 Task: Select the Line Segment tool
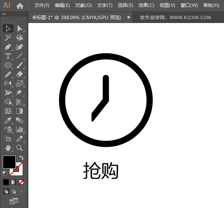tap(20, 56)
